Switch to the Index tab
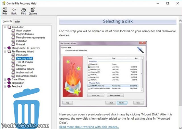 coord(17,22)
